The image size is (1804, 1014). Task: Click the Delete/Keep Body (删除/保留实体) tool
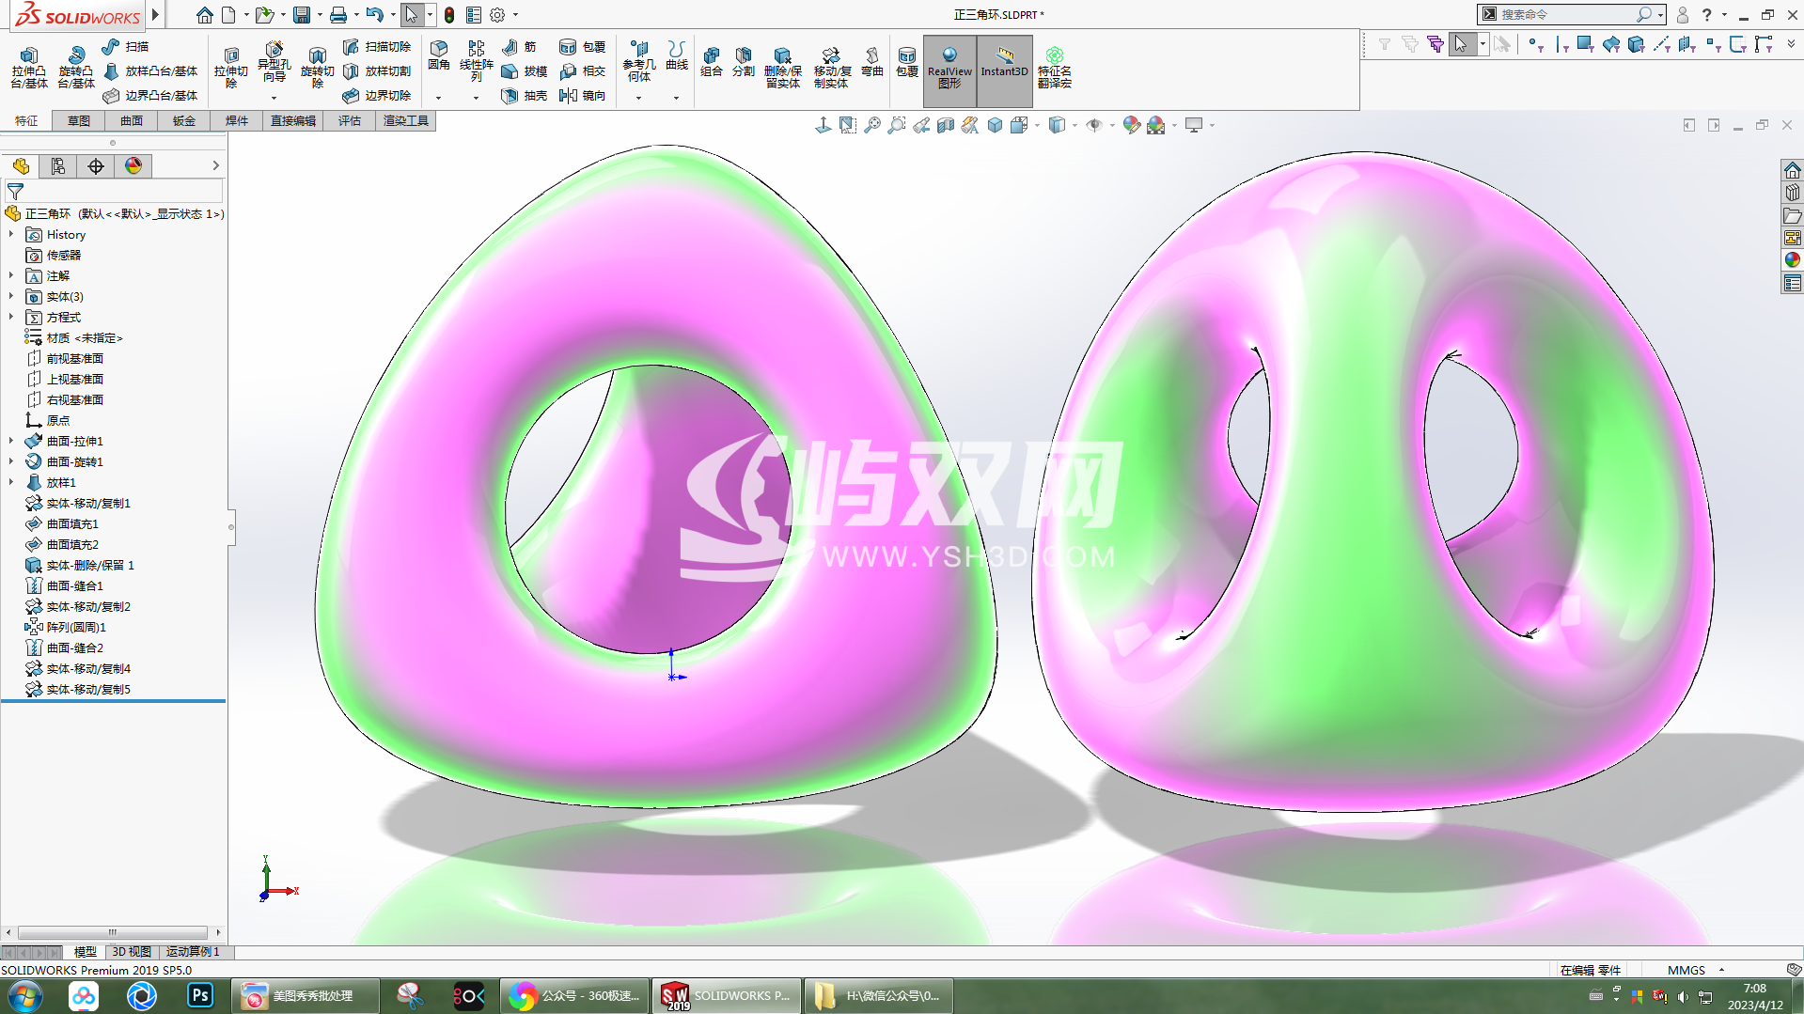[x=783, y=67]
